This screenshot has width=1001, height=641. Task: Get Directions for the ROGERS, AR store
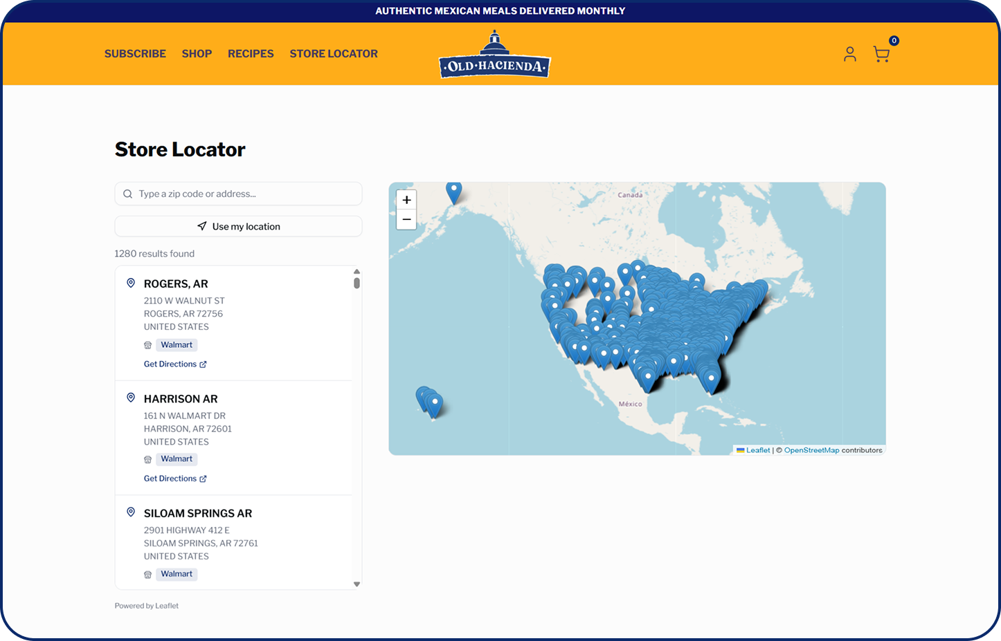pyautogui.click(x=175, y=364)
